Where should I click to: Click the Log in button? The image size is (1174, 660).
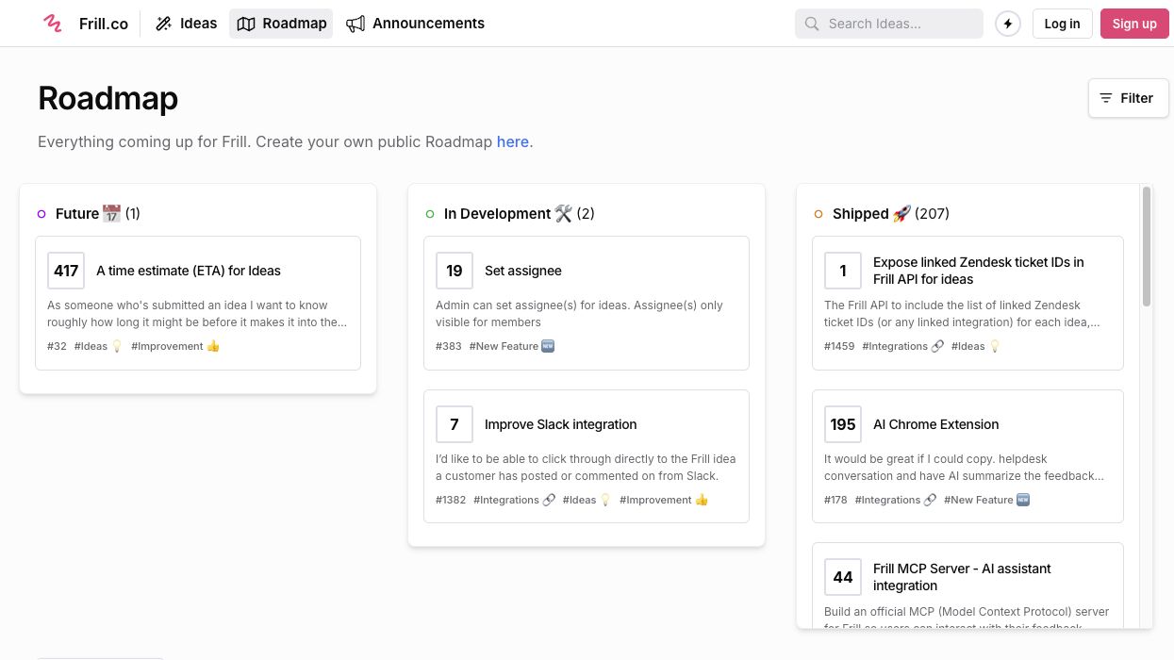tap(1062, 24)
